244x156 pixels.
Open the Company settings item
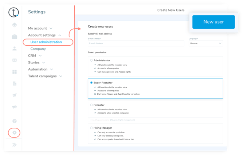pos(38,49)
